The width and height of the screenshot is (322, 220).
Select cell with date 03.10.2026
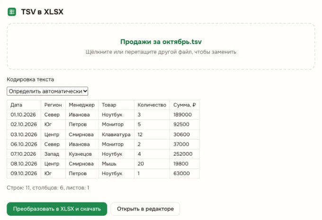point(24,134)
